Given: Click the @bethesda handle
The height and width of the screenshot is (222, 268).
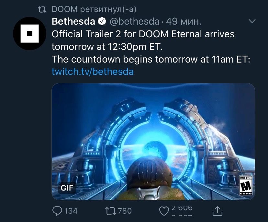Looking at the screenshot, I should pyautogui.click(x=134, y=22).
